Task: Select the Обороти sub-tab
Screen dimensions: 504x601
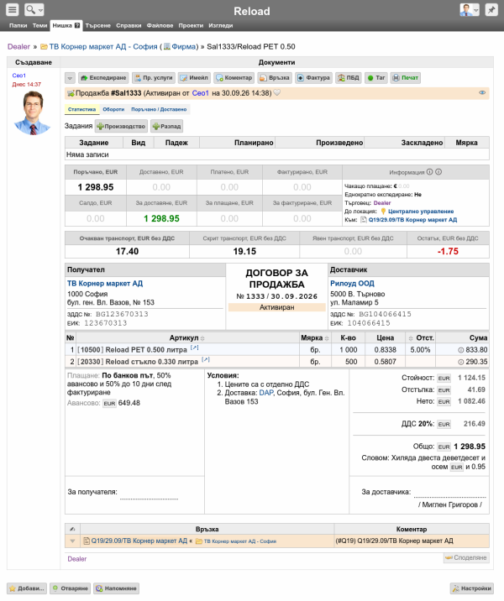Action: tap(113, 109)
